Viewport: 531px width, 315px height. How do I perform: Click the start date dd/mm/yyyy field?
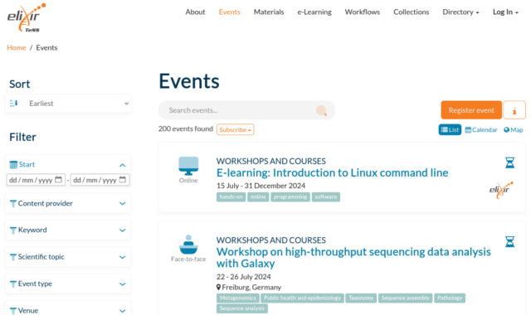click(x=36, y=180)
